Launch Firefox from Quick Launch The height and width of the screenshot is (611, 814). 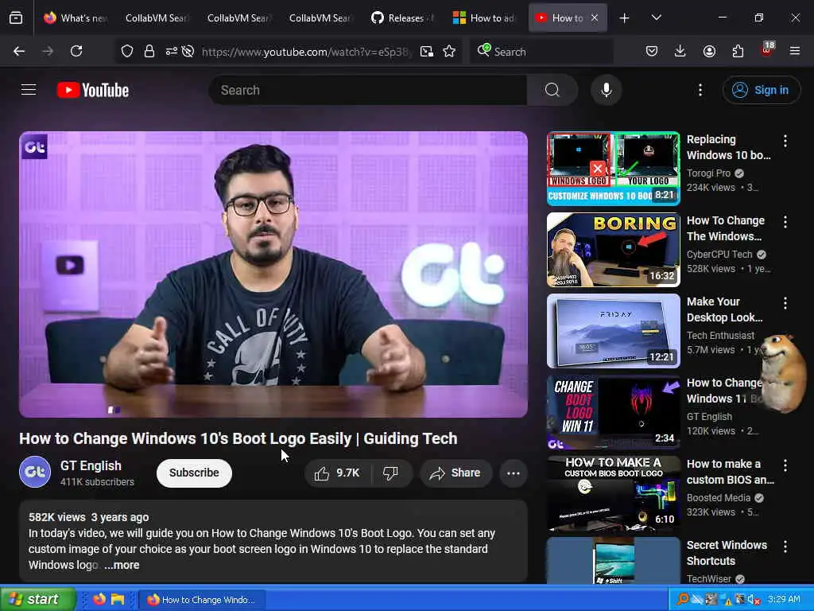tap(99, 599)
